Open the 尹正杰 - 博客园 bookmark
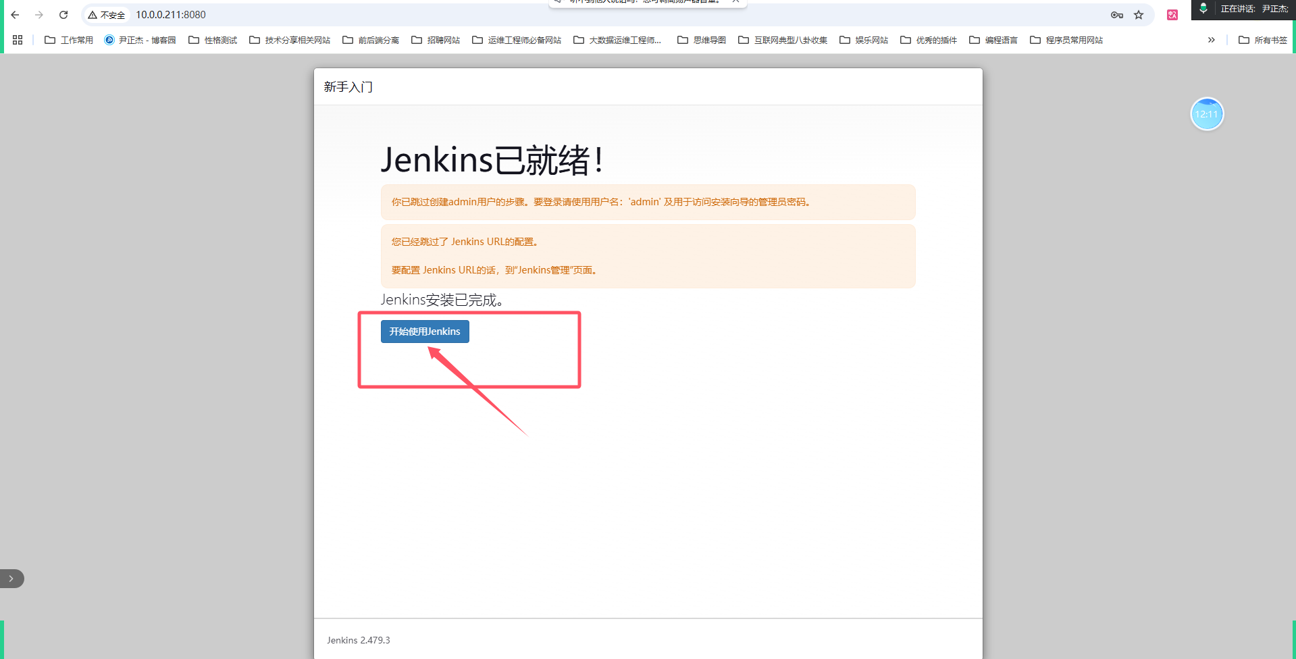 [x=140, y=40]
